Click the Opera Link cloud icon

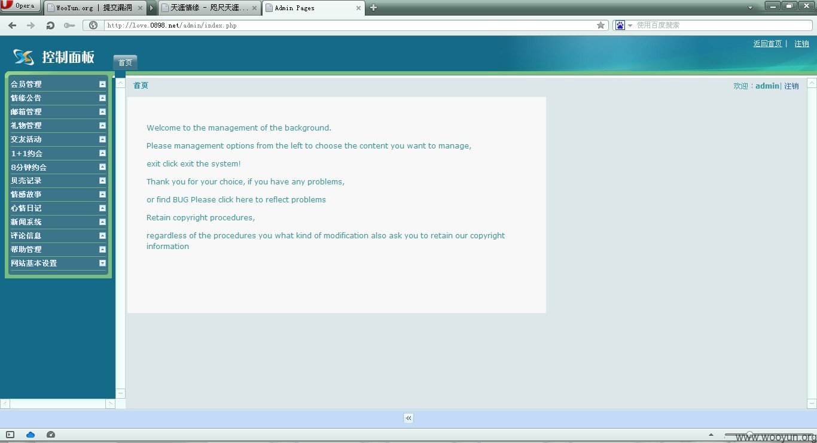click(x=31, y=435)
